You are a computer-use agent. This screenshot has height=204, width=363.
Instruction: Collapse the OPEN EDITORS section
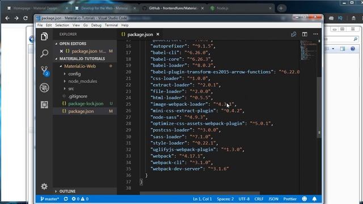tap(85, 44)
